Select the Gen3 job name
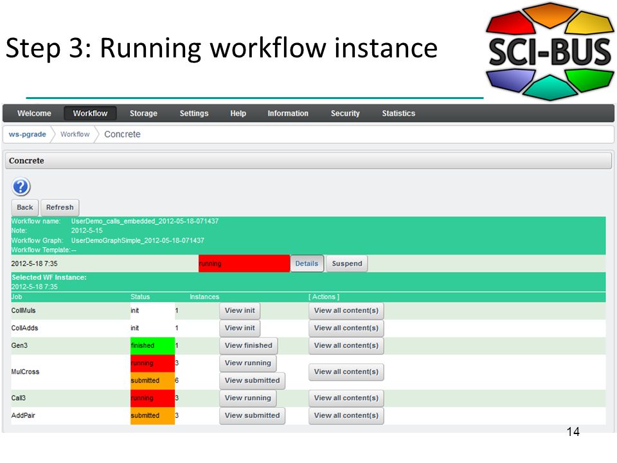Viewport: 617px width, 463px height. pos(19,346)
